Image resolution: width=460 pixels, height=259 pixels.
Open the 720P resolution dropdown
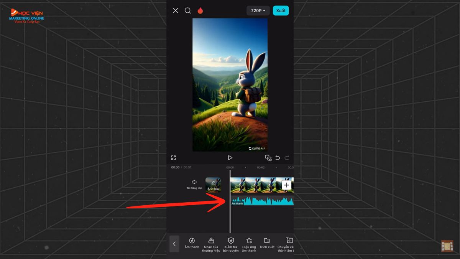pyautogui.click(x=258, y=11)
